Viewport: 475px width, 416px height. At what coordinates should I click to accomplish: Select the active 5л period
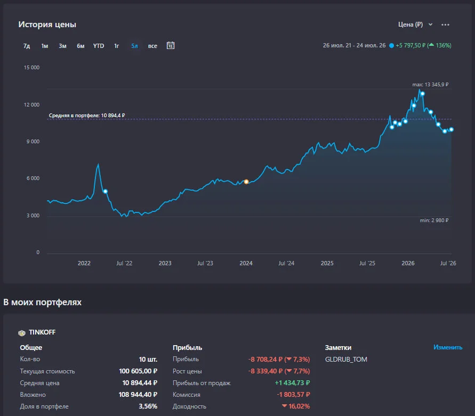(x=134, y=46)
